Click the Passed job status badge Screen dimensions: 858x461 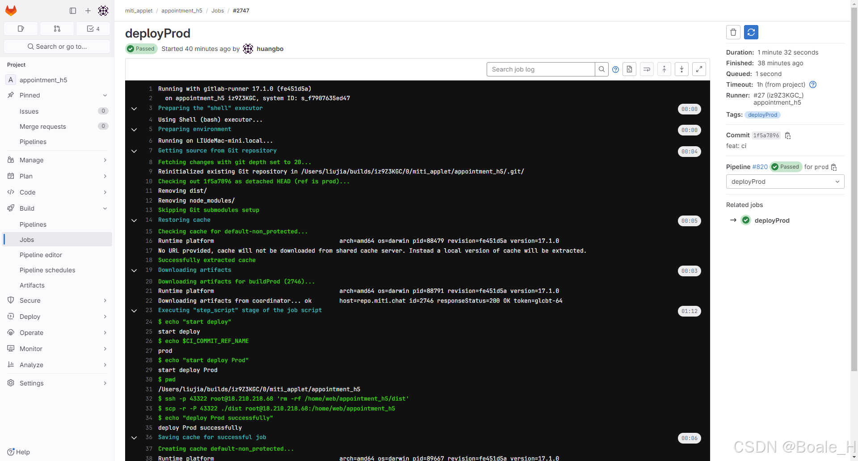coord(141,49)
